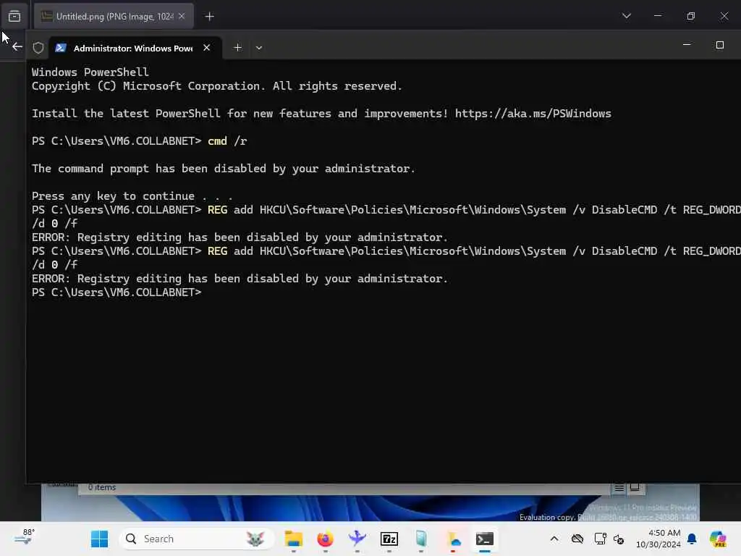Click '0 items' status in background Explorer window
This screenshot has height=556, width=741.
click(x=101, y=487)
